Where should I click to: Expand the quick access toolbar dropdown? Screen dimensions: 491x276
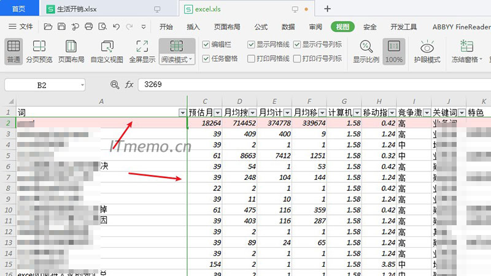pos(144,27)
